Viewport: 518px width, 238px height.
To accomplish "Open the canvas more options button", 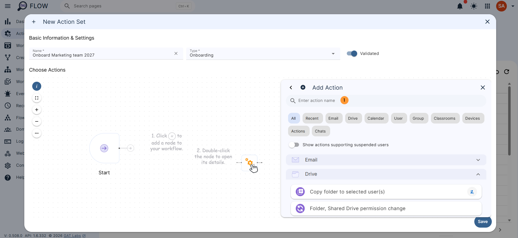I will point(37,133).
